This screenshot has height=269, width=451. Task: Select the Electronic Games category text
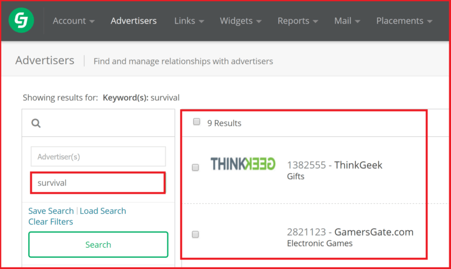click(319, 243)
